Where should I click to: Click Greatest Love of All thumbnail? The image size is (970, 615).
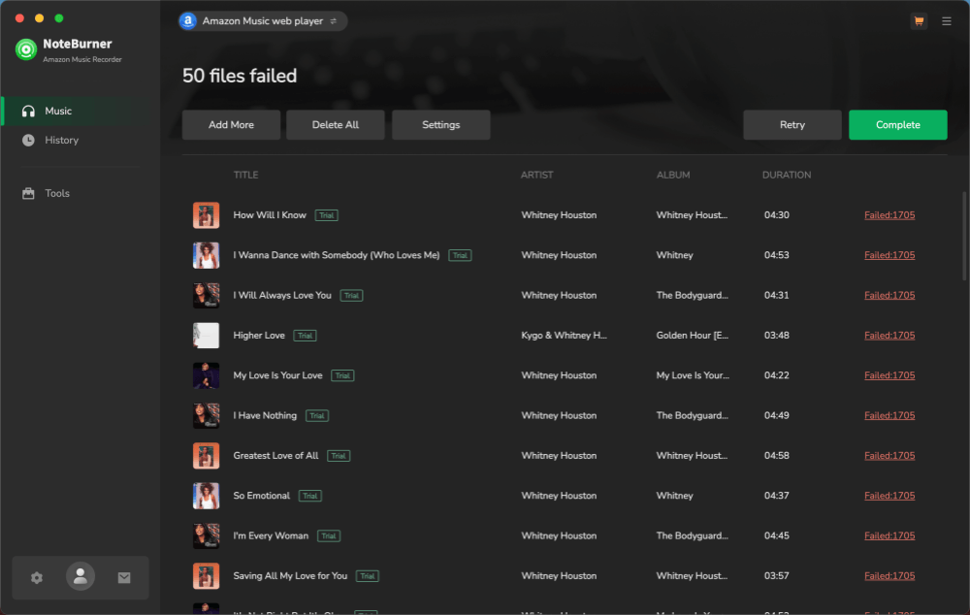tap(206, 455)
